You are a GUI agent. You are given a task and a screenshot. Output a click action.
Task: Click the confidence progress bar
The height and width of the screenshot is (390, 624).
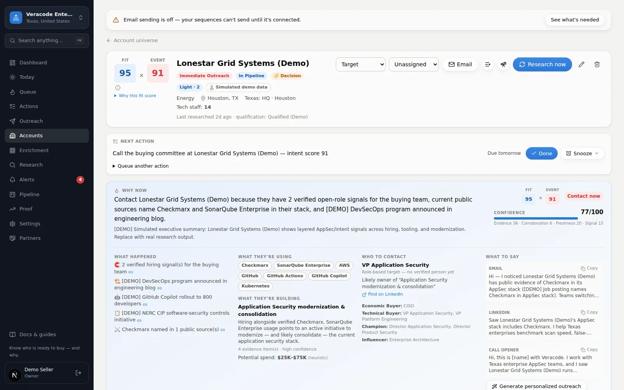pyautogui.click(x=548, y=218)
